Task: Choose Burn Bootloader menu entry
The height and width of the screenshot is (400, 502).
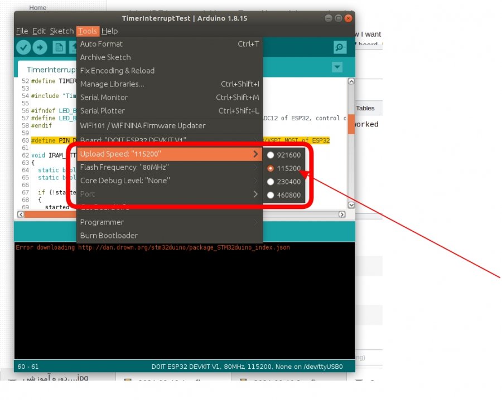Action: [x=170, y=236]
